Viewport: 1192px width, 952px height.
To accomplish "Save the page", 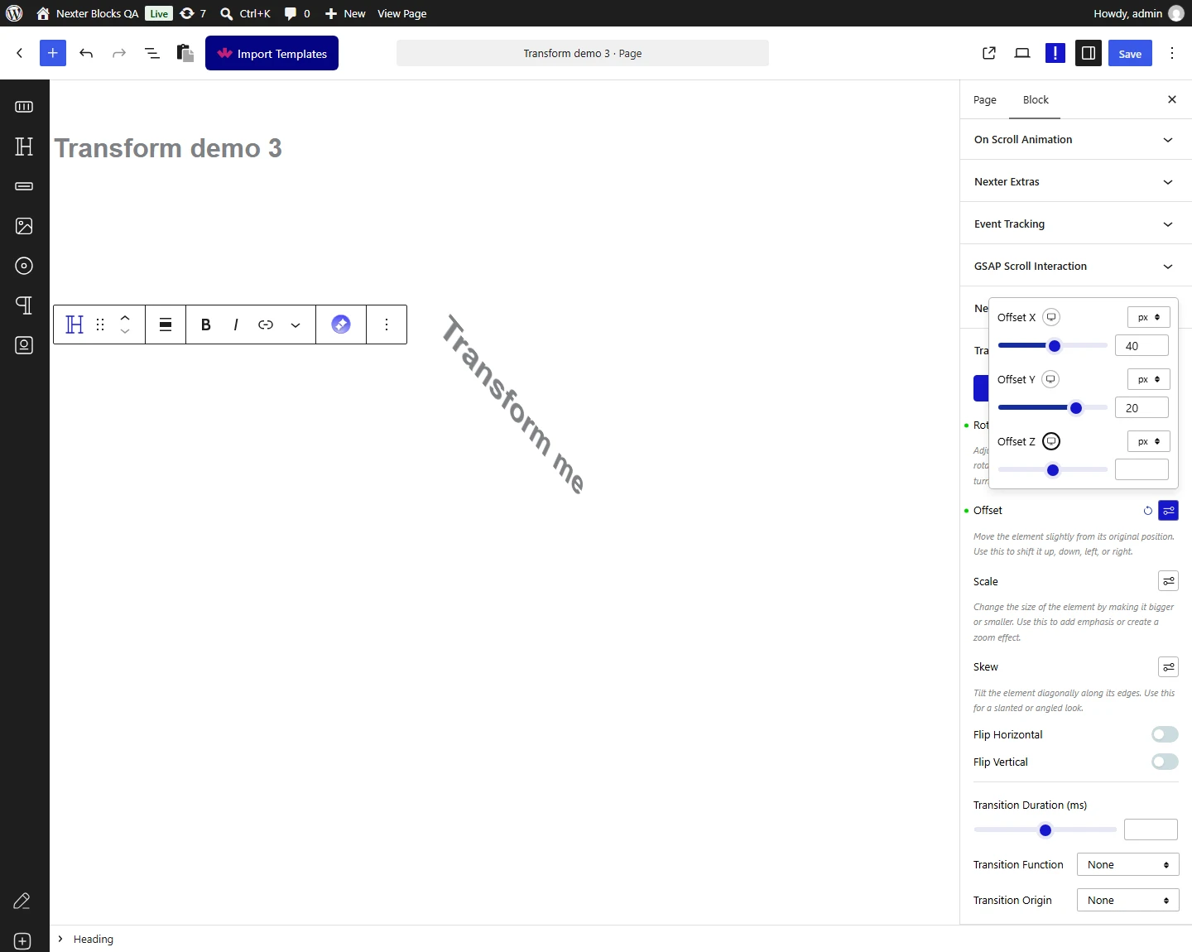I will click(x=1130, y=53).
